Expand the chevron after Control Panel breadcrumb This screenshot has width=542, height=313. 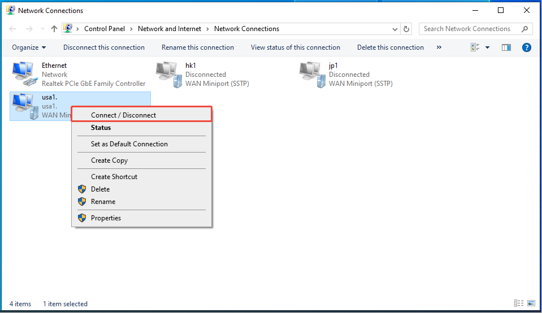click(131, 29)
